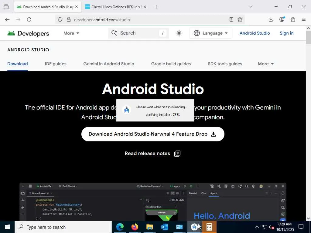Open Outlook from the taskbar

[x=164, y=227]
